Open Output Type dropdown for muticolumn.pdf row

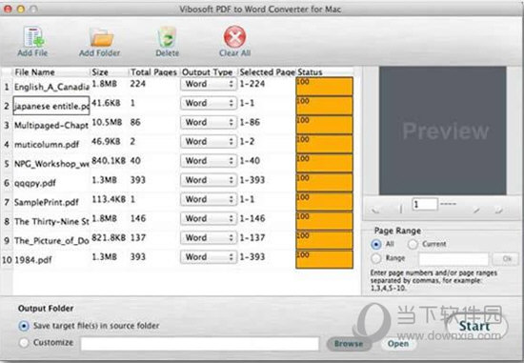point(209,141)
